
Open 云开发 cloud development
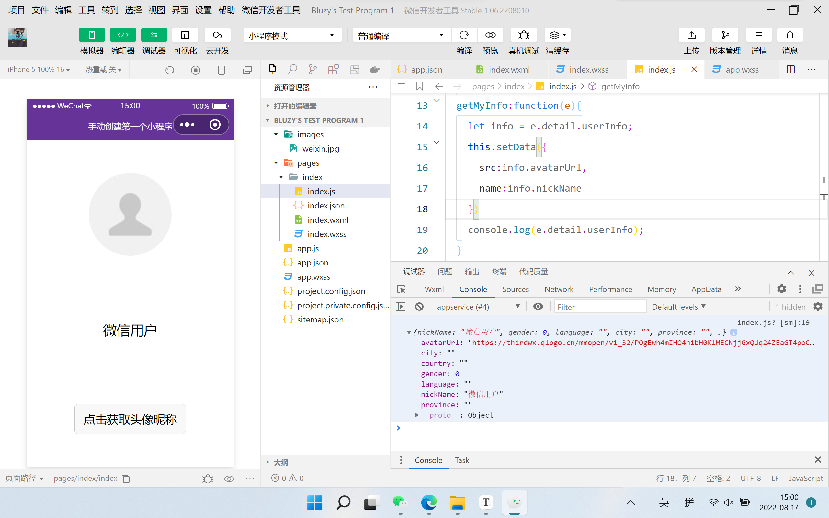point(218,35)
